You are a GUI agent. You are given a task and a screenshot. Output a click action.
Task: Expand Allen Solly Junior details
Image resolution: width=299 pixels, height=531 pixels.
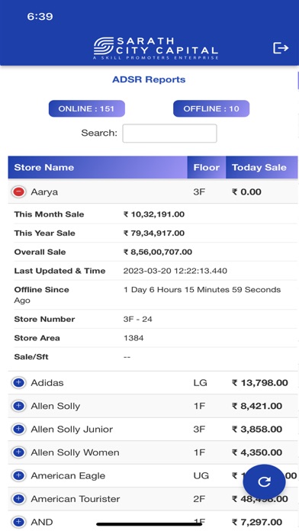pos(18,429)
